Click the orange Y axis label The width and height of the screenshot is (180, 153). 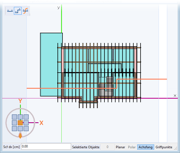pos(20,101)
